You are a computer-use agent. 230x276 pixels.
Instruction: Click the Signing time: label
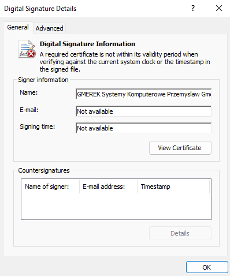38,126
